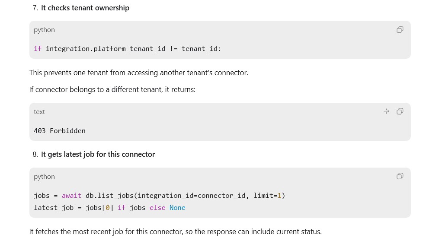Click paragraph about preventing tenant connector access

[x=138, y=73]
